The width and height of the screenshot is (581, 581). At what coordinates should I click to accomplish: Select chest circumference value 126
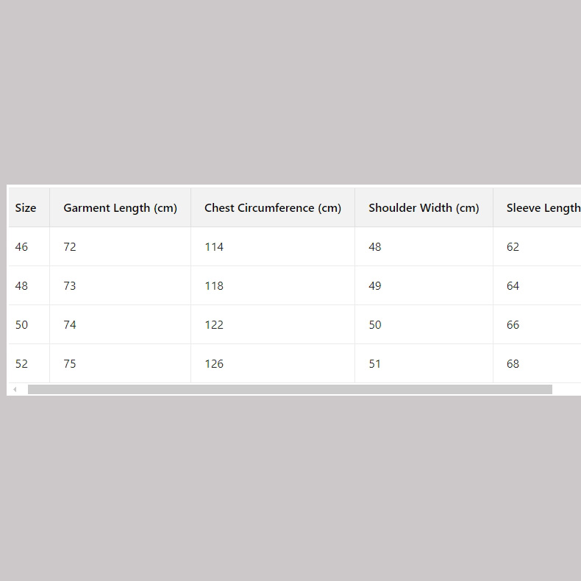(x=214, y=364)
